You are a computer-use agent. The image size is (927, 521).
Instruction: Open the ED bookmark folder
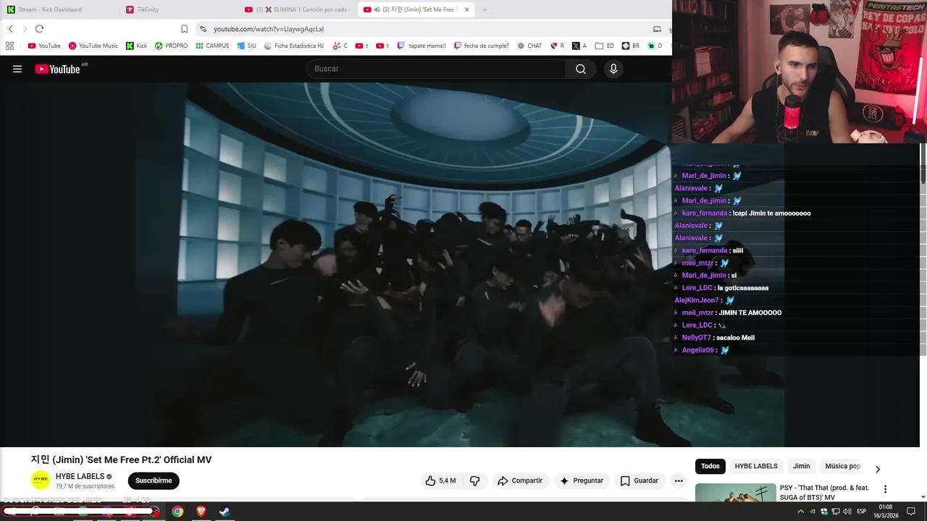pyautogui.click(x=605, y=46)
